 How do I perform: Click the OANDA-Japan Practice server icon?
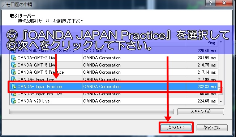14,86
